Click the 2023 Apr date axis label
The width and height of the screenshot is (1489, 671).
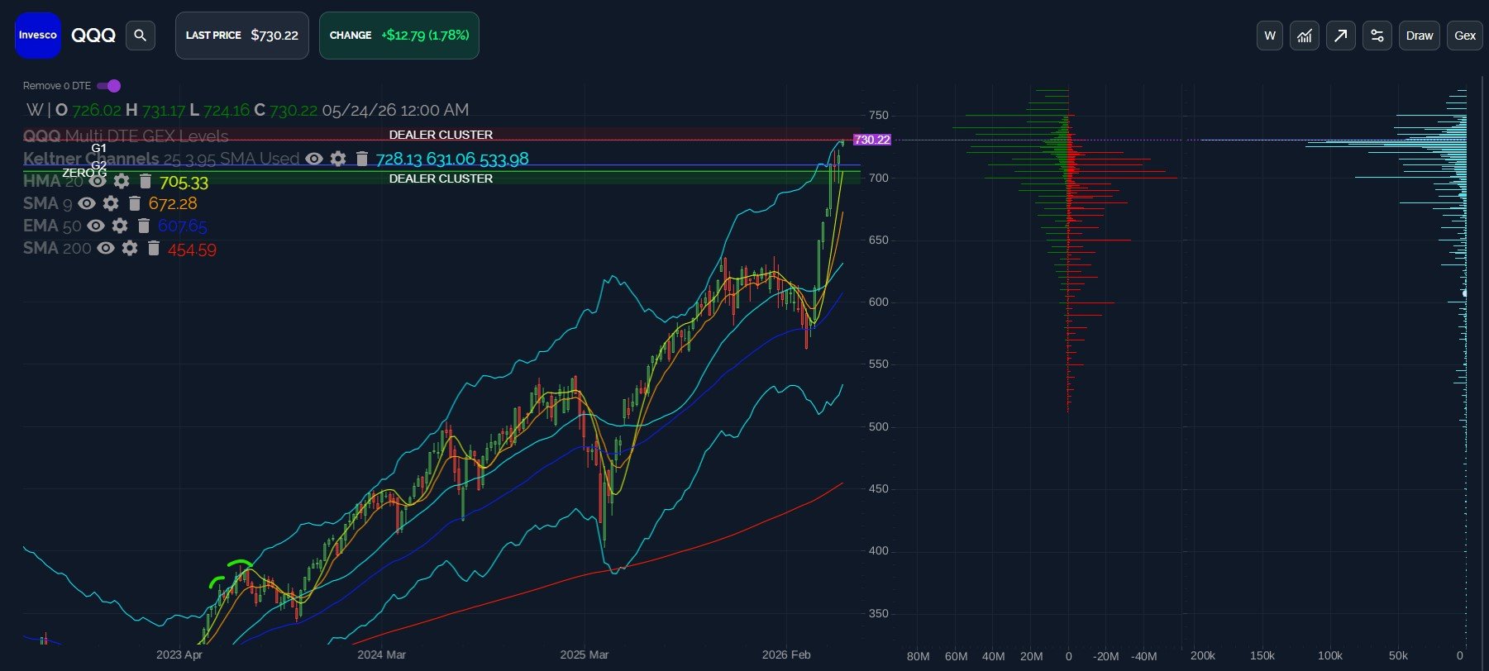(x=179, y=654)
